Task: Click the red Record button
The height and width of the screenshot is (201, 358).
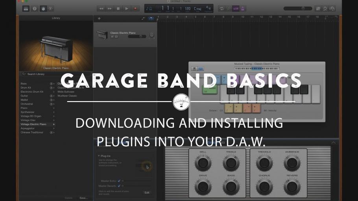Action: point(135,9)
